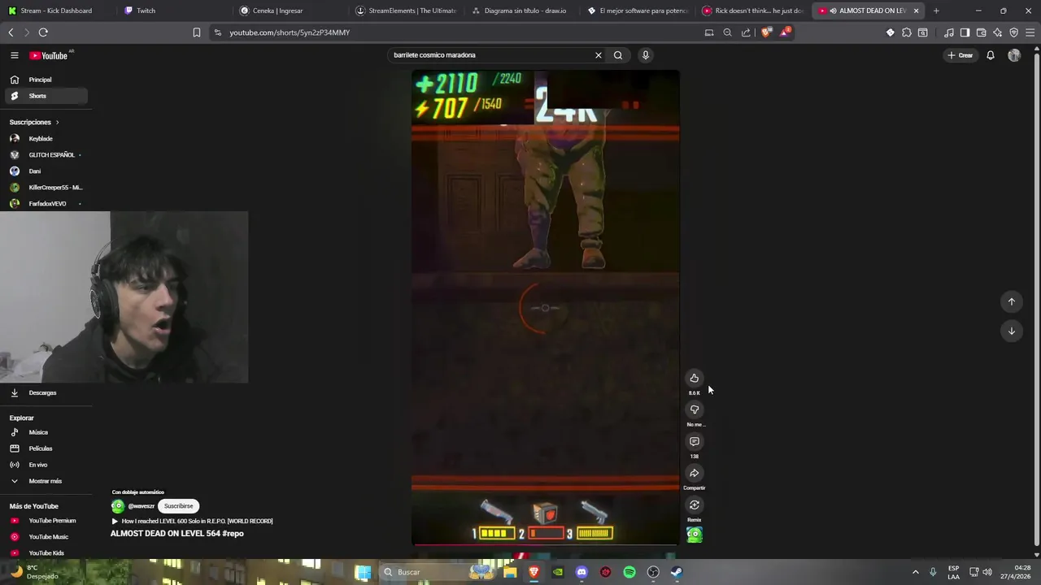Switch to Ceneka | Ingresar tab
Screen dimensions: 1041x585
point(290,11)
